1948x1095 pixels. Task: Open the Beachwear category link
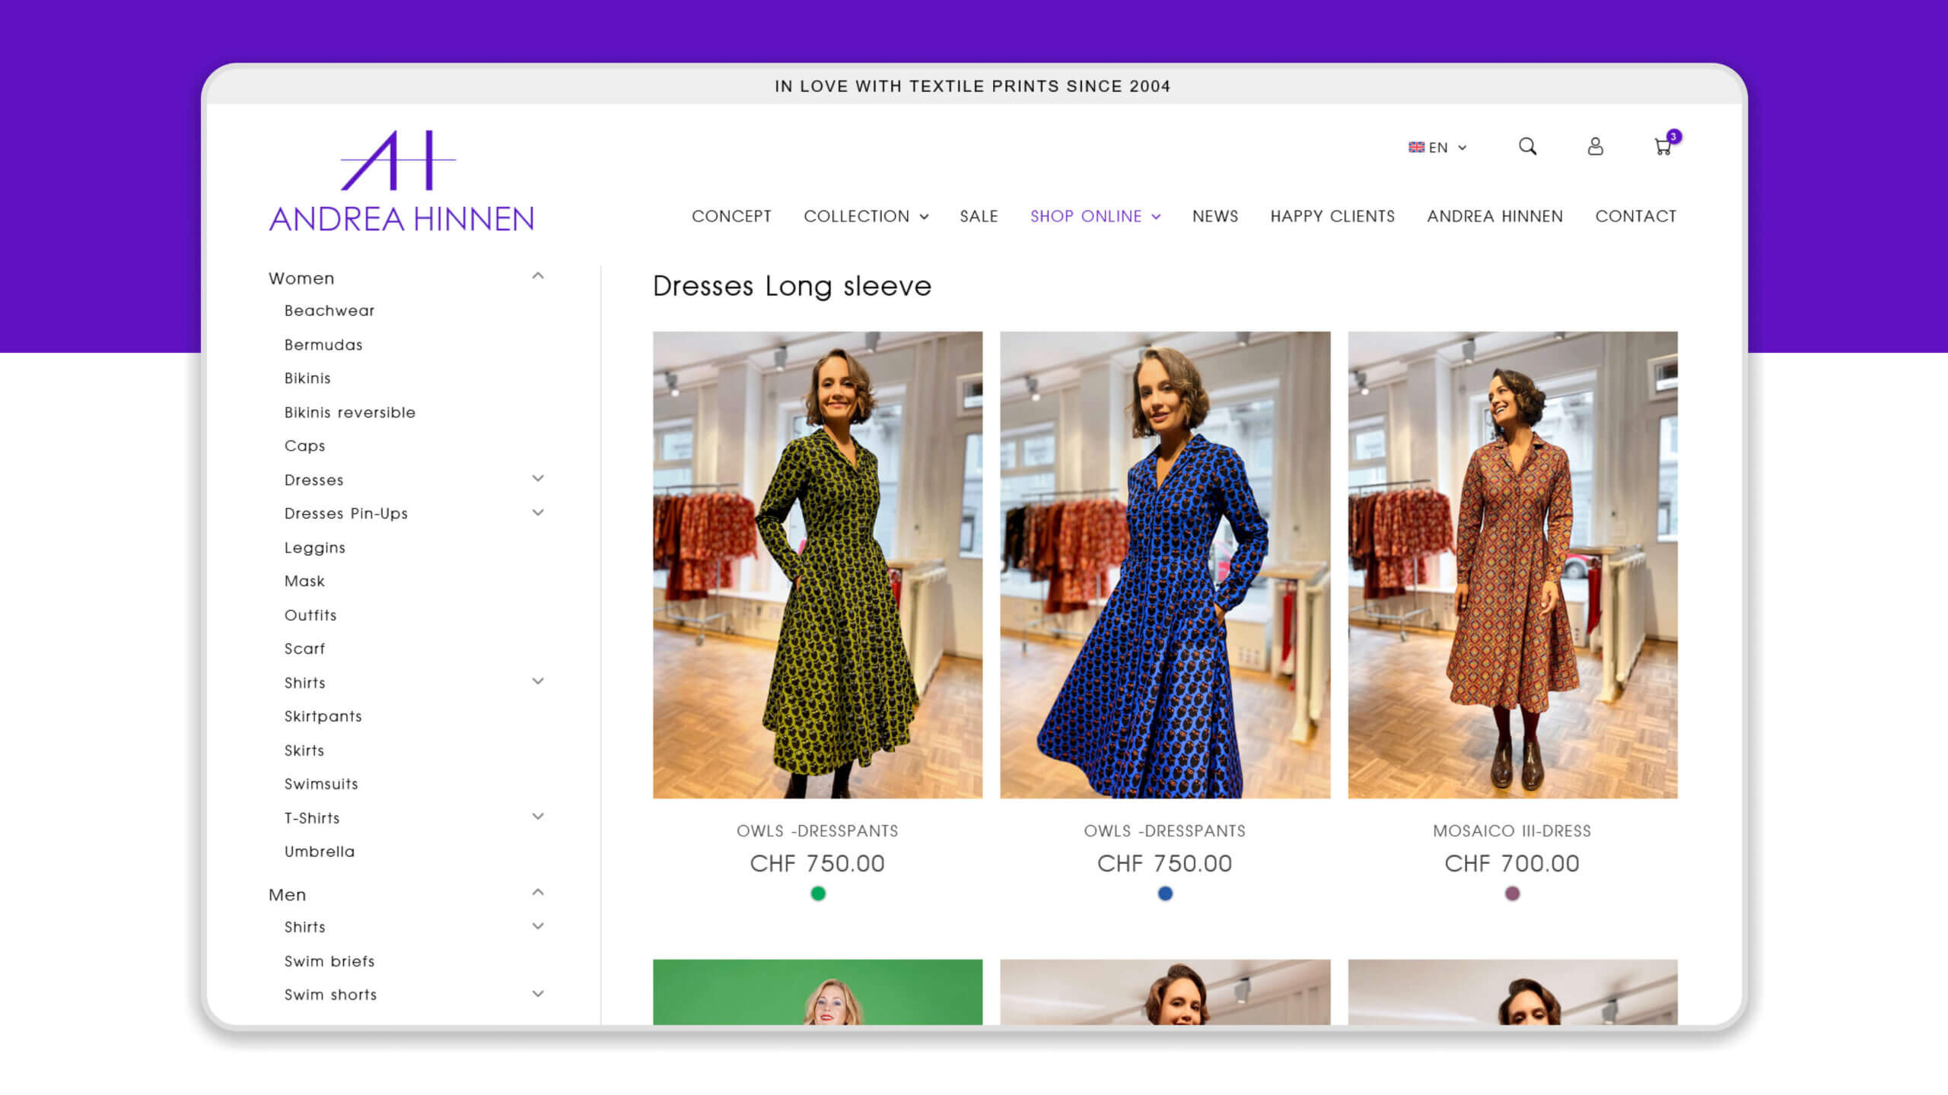pos(329,310)
